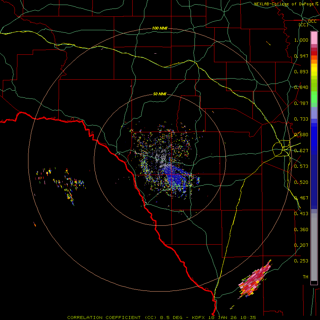Pick the red color bar segment
The image size is (320, 320).
tap(314, 53)
